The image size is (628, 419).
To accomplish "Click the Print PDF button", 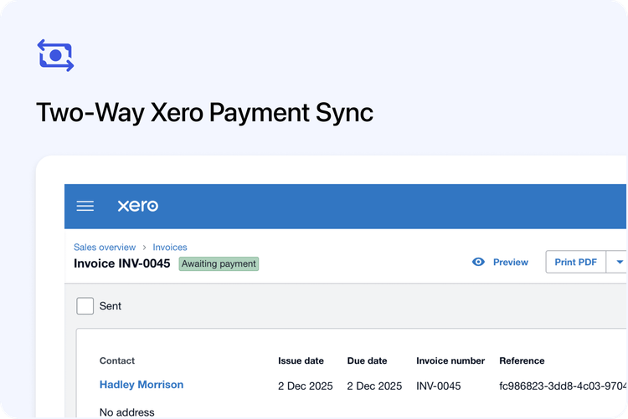I will click(575, 262).
